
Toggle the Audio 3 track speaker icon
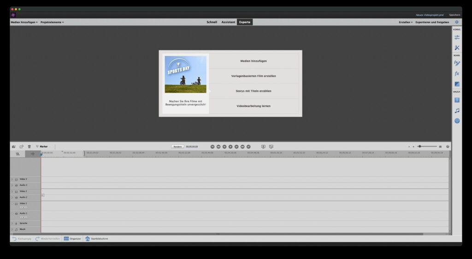(16, 185)
